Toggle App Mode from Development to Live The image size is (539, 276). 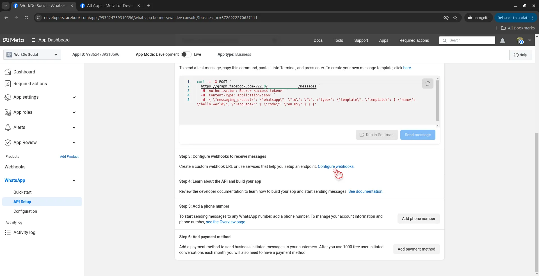coord(186,54)
